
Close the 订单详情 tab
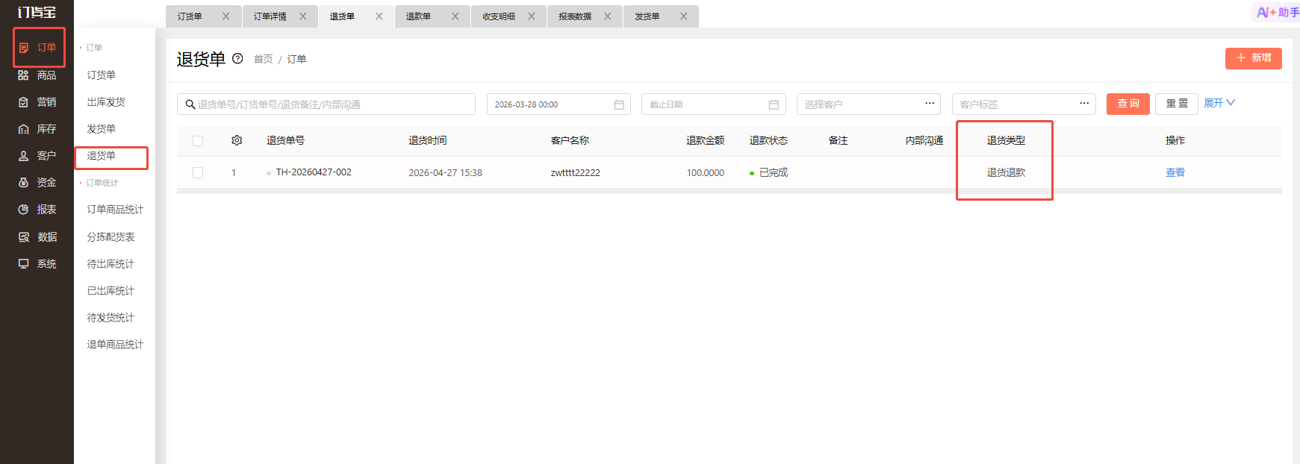[x=302, y=16]
